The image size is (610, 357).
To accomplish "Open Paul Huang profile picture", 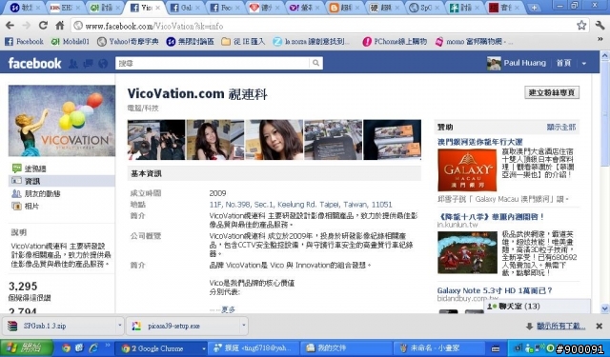I will tap(494, 63).
